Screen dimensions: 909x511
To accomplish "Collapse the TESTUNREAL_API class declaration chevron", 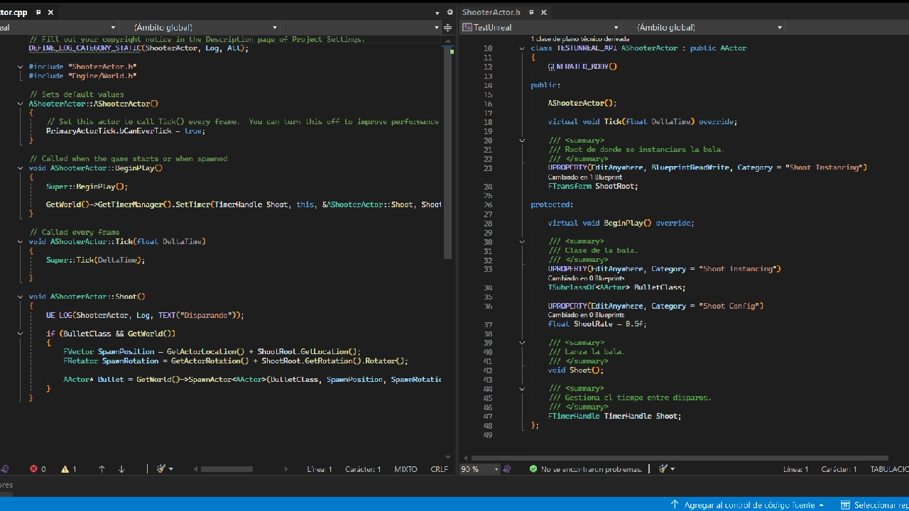I will point(522,48).
